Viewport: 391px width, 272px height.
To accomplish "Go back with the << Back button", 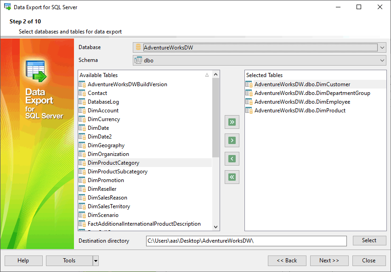I will coord(287,261).
